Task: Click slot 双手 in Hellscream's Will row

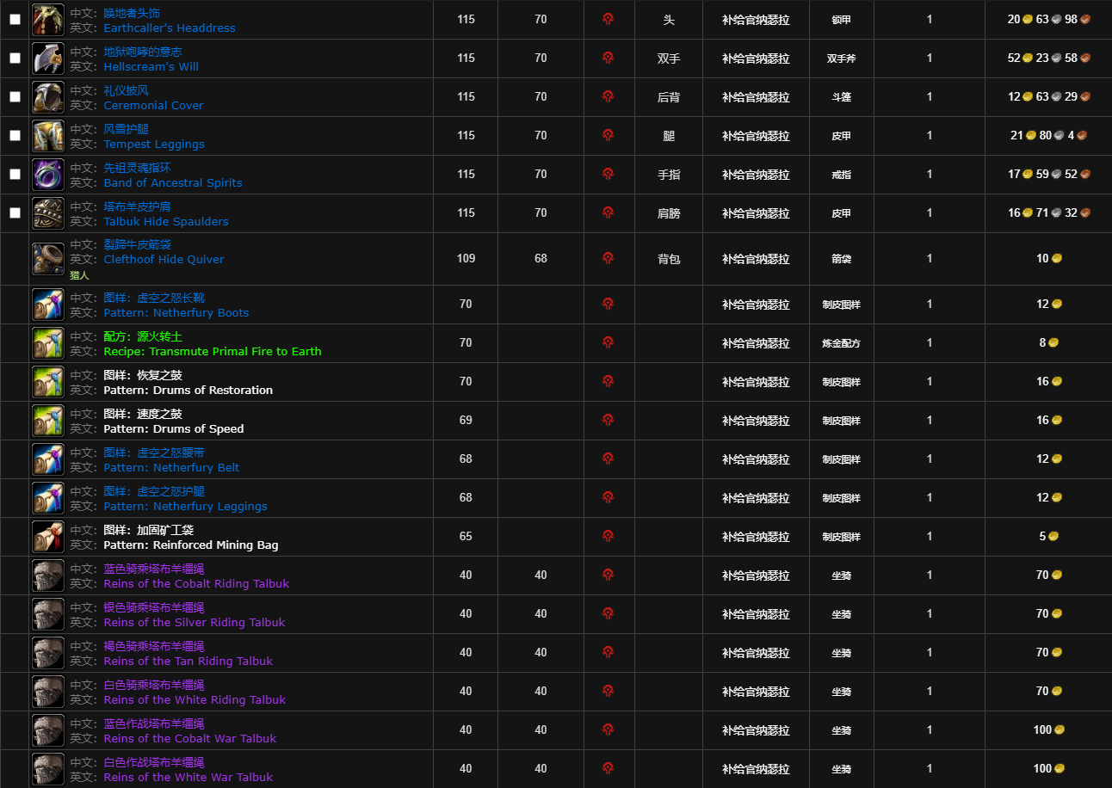Action: [669, 58]
